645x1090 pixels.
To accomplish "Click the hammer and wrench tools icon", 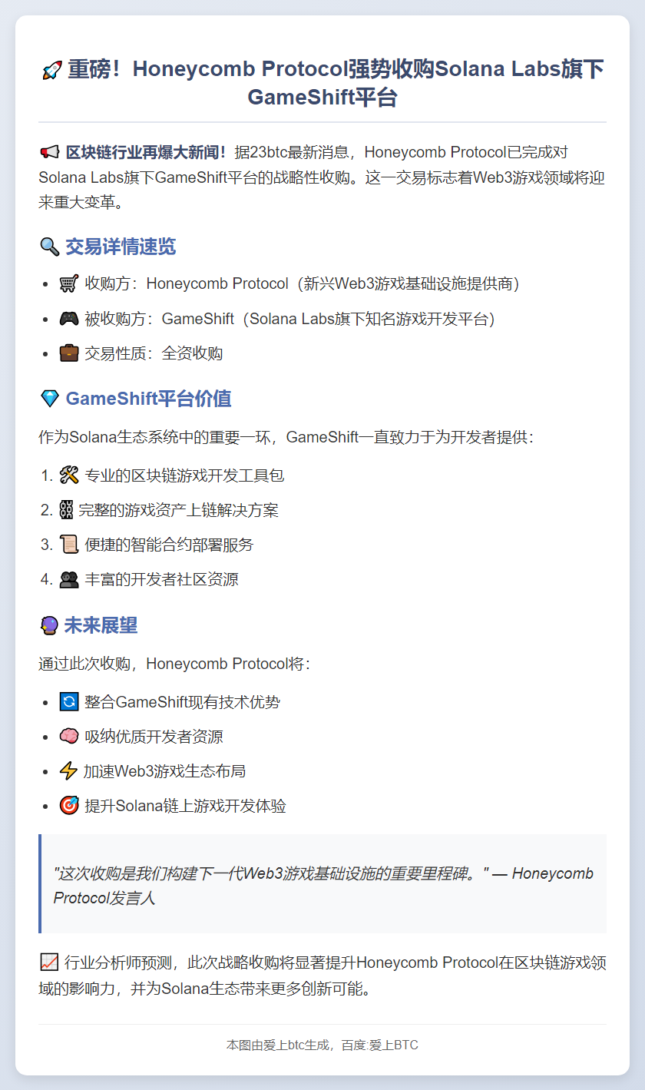I will [69, 475].
